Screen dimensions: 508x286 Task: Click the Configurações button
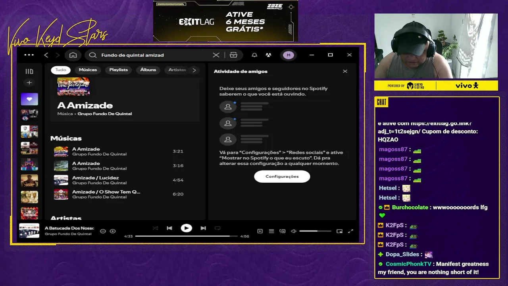coord(282,176)
